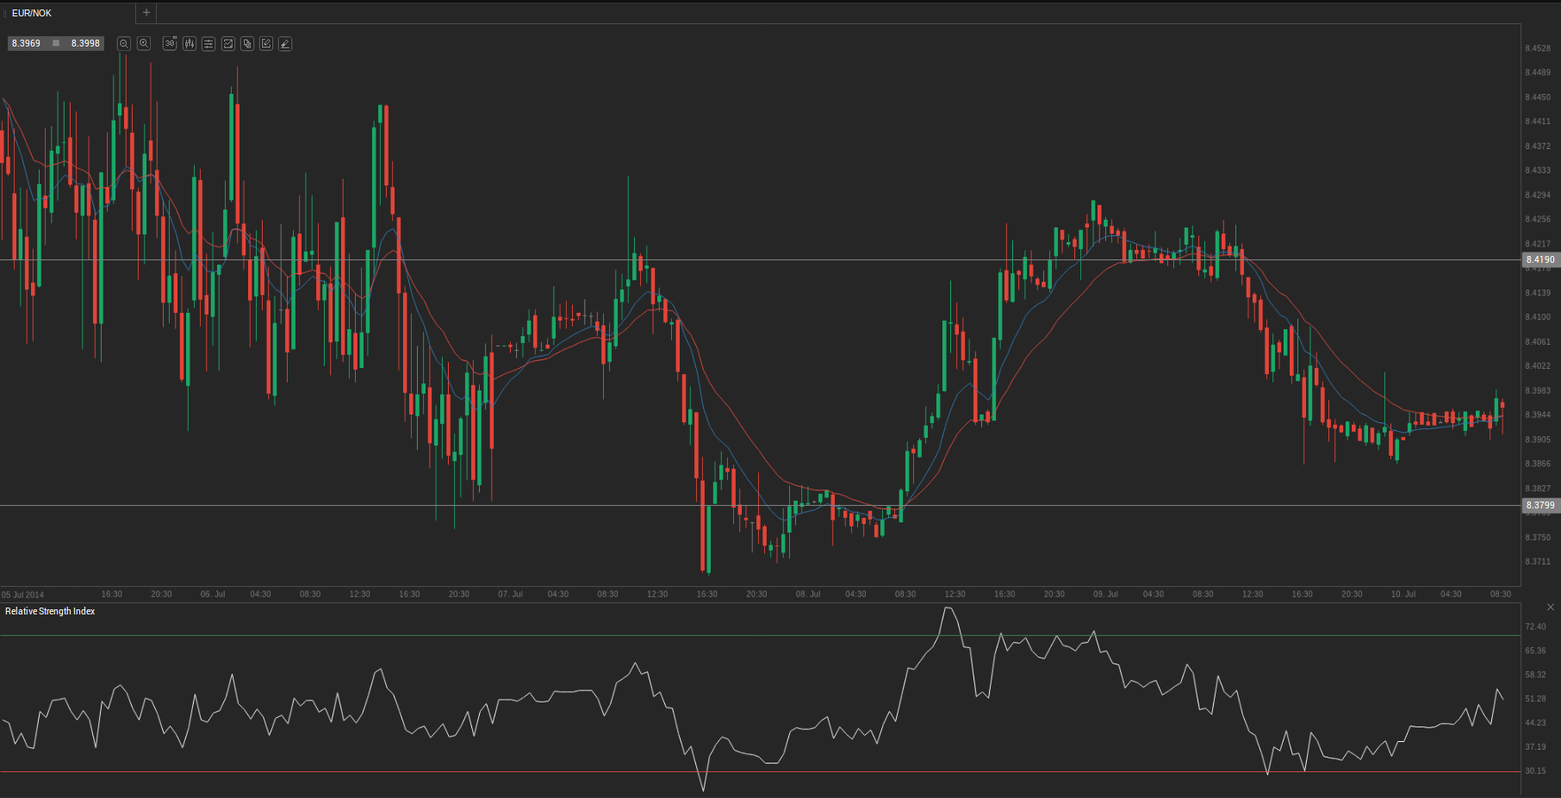Viewport: 1561px width, 798px height.
Task: Click the 09. Jul date axis label
Action: (1105, 594)
